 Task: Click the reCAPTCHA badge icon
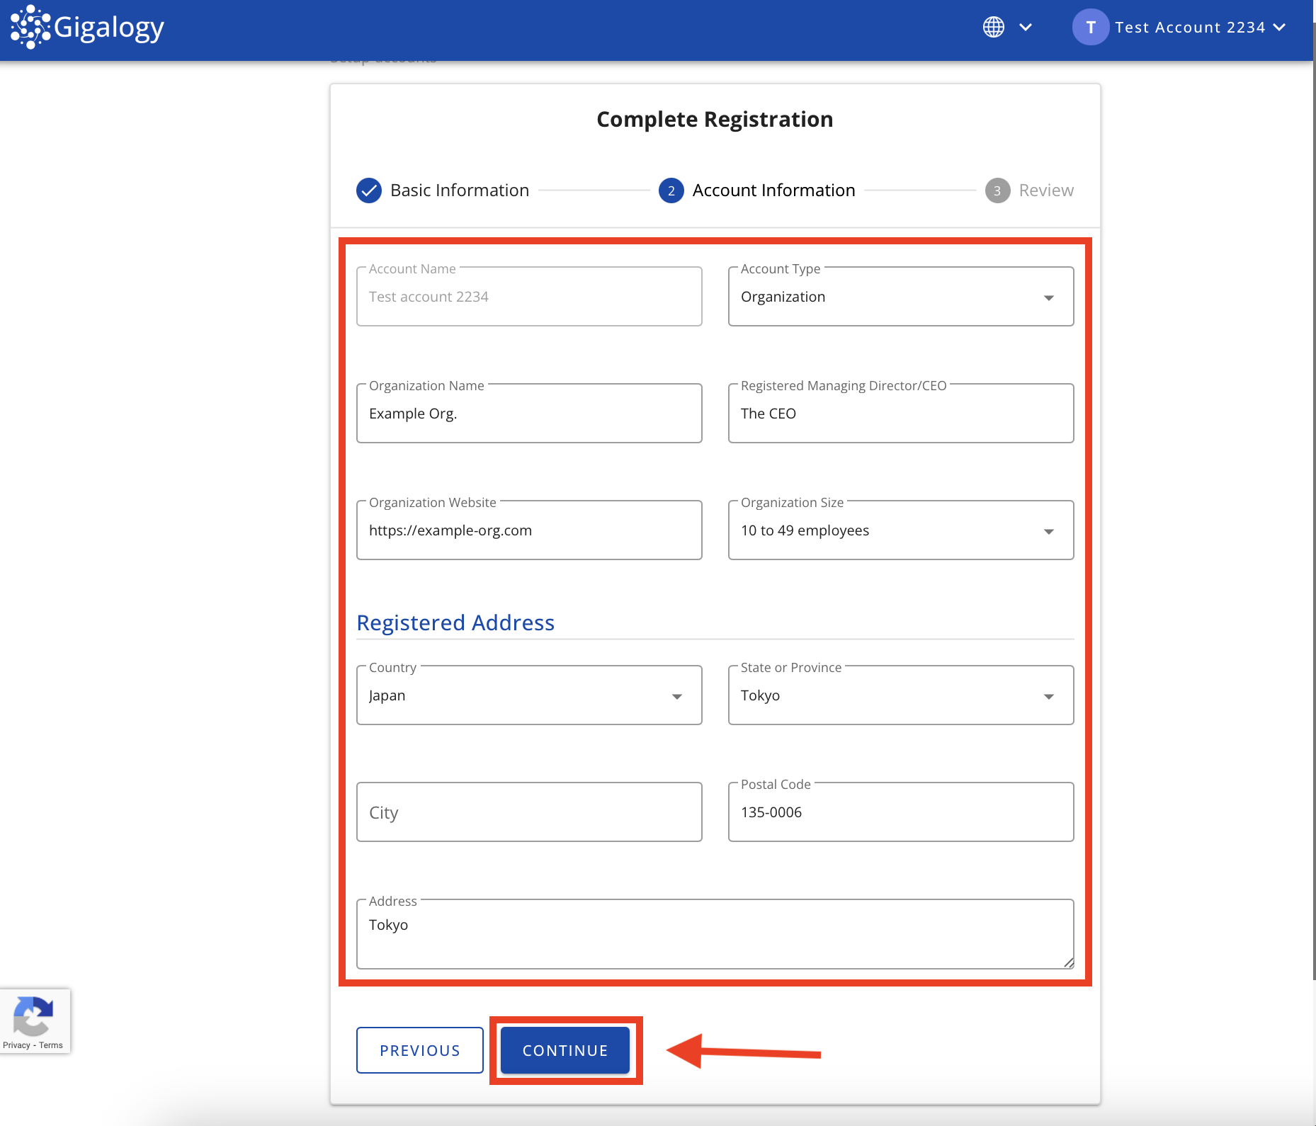[33, 1016]
